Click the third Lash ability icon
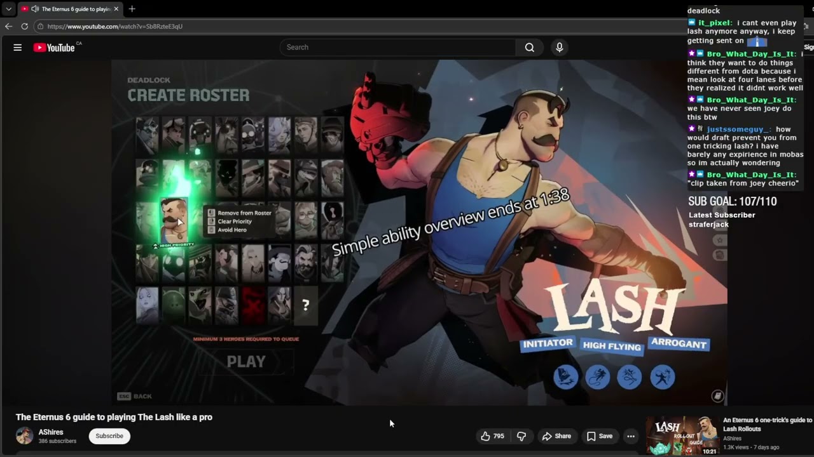Screen dimensions: 814x457 coord(629,377)
